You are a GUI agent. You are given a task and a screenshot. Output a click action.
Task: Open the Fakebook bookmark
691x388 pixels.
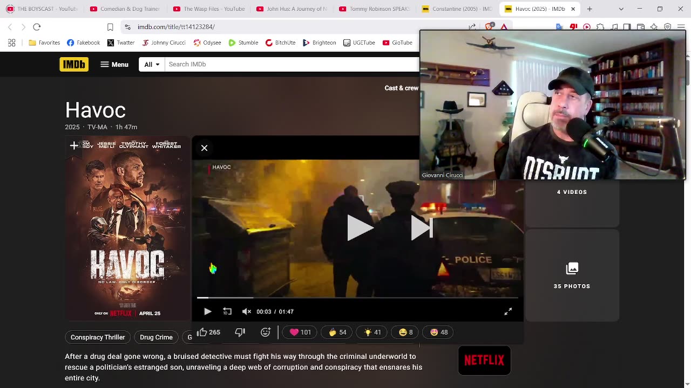pyautogui.click(x=84, y=43)
